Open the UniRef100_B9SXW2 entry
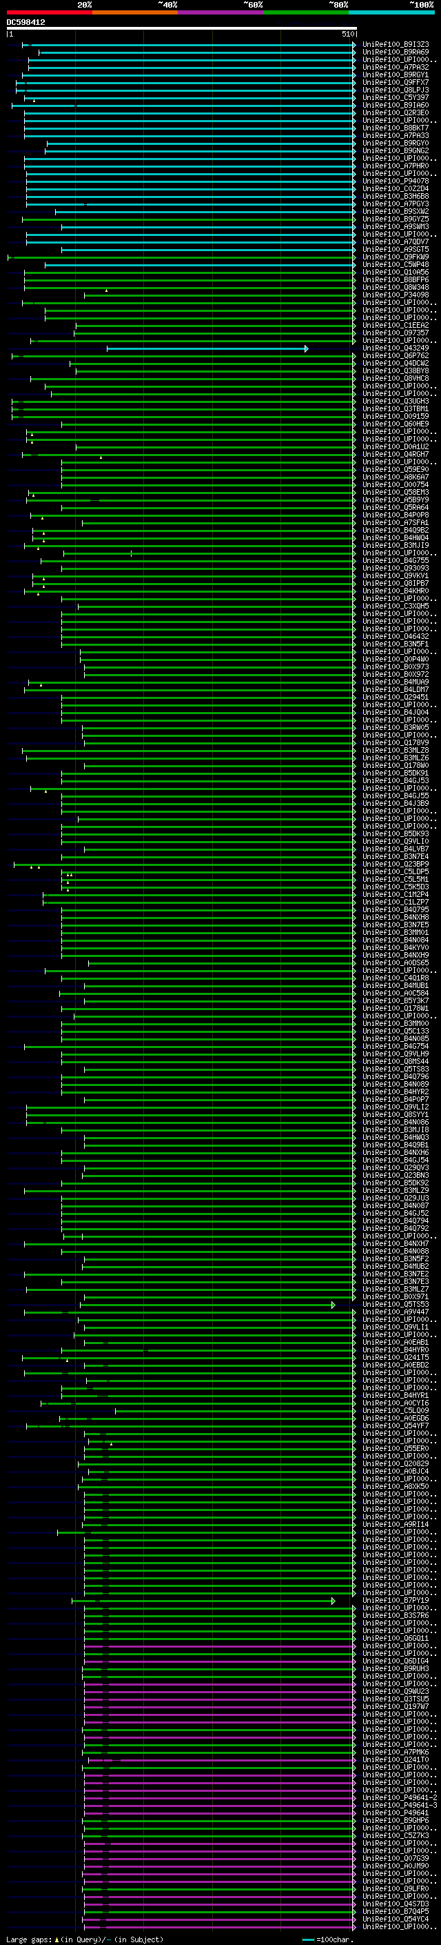The width and height of the screenshot is (441, 1945). (x=396, y=211)
